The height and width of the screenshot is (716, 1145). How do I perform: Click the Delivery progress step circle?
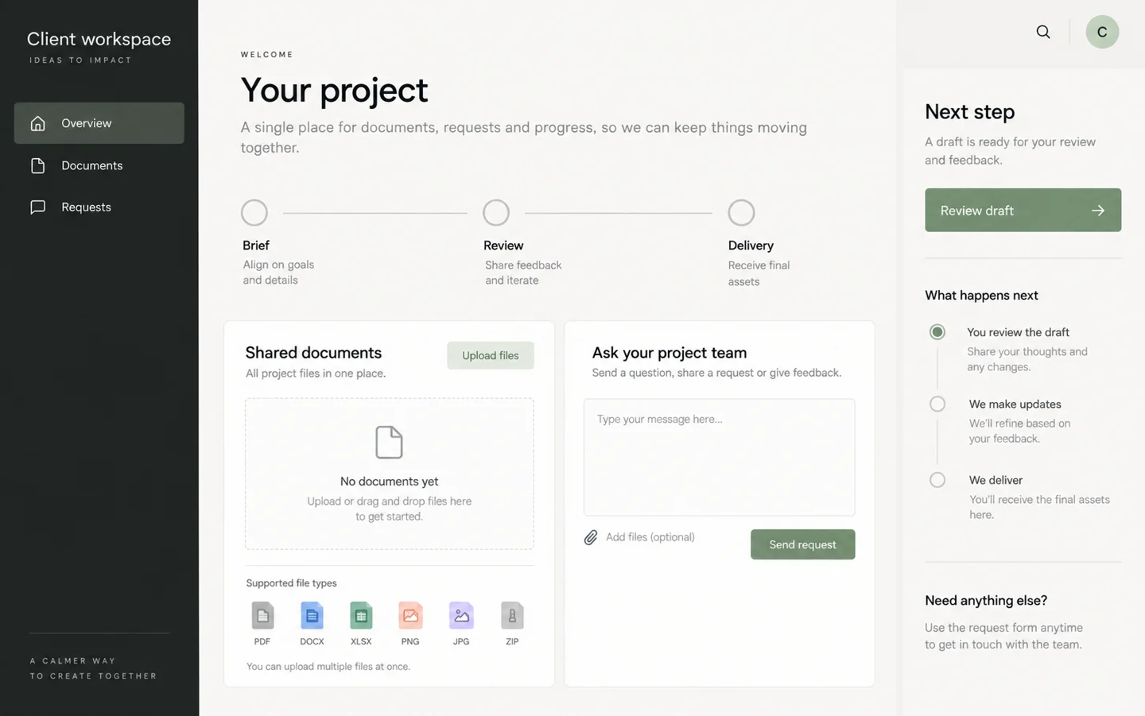point(741,213)
